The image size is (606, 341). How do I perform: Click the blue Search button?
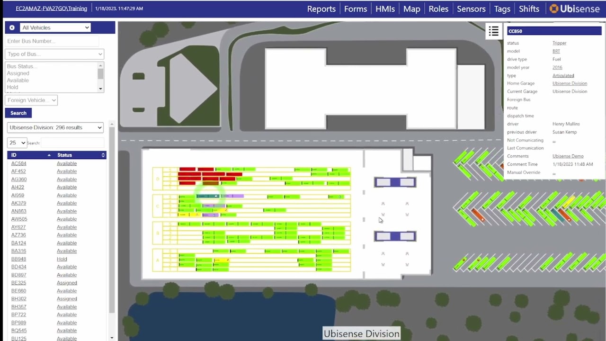point(18,113)
